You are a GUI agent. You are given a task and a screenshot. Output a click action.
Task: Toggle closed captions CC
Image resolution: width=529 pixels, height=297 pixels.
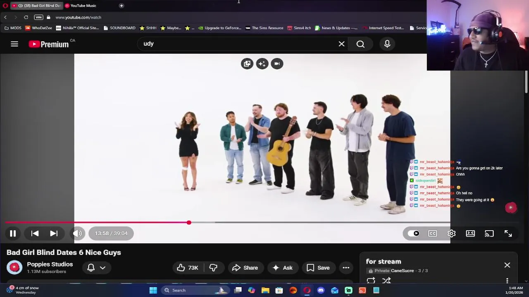432,233
